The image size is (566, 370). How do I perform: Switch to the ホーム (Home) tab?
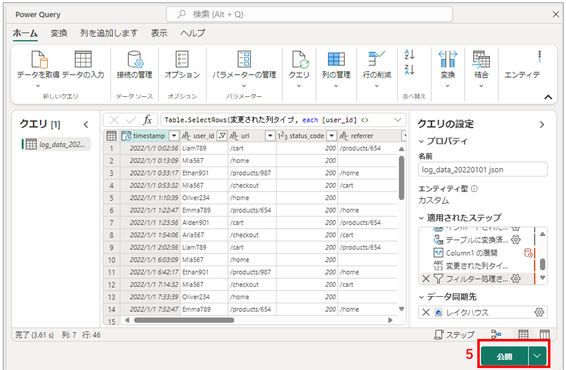point(25,33)
